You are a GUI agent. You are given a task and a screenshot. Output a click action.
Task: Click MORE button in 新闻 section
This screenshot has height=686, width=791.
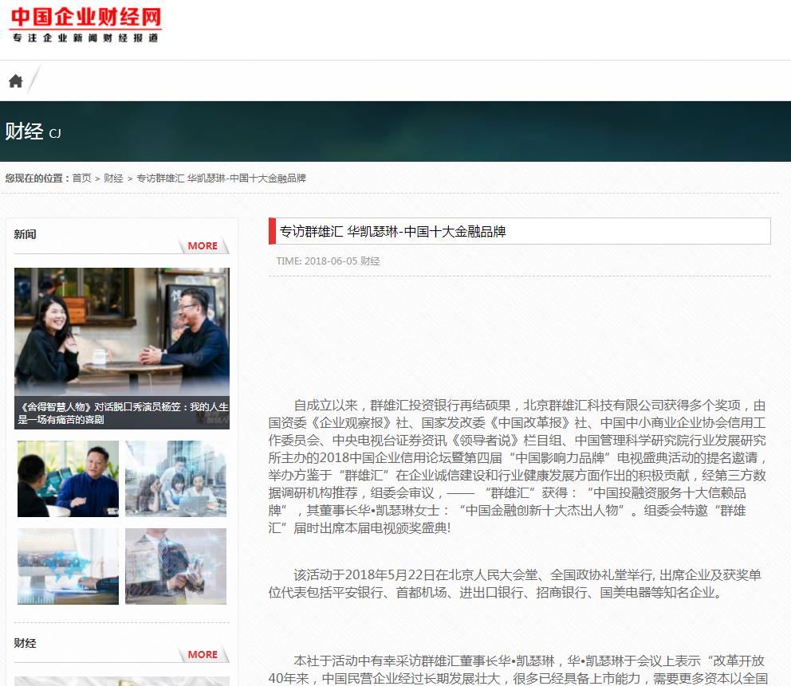pyautogui.click(x=203, y=245)
